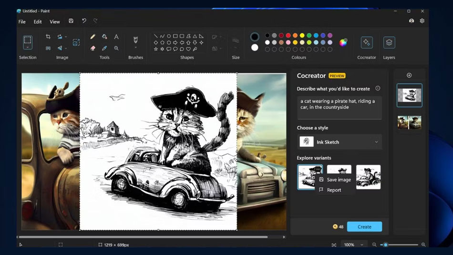Open the Edit colours wheel

click(x=343, y=42)
